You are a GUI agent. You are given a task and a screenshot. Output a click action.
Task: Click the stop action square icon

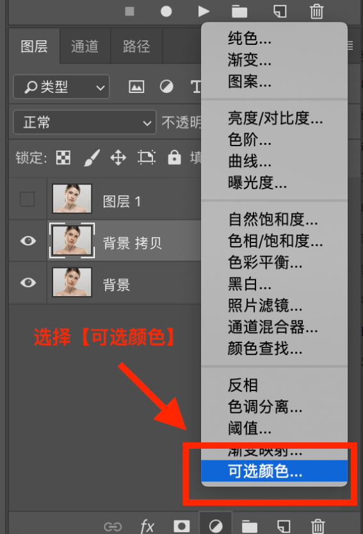click(129, 12)
